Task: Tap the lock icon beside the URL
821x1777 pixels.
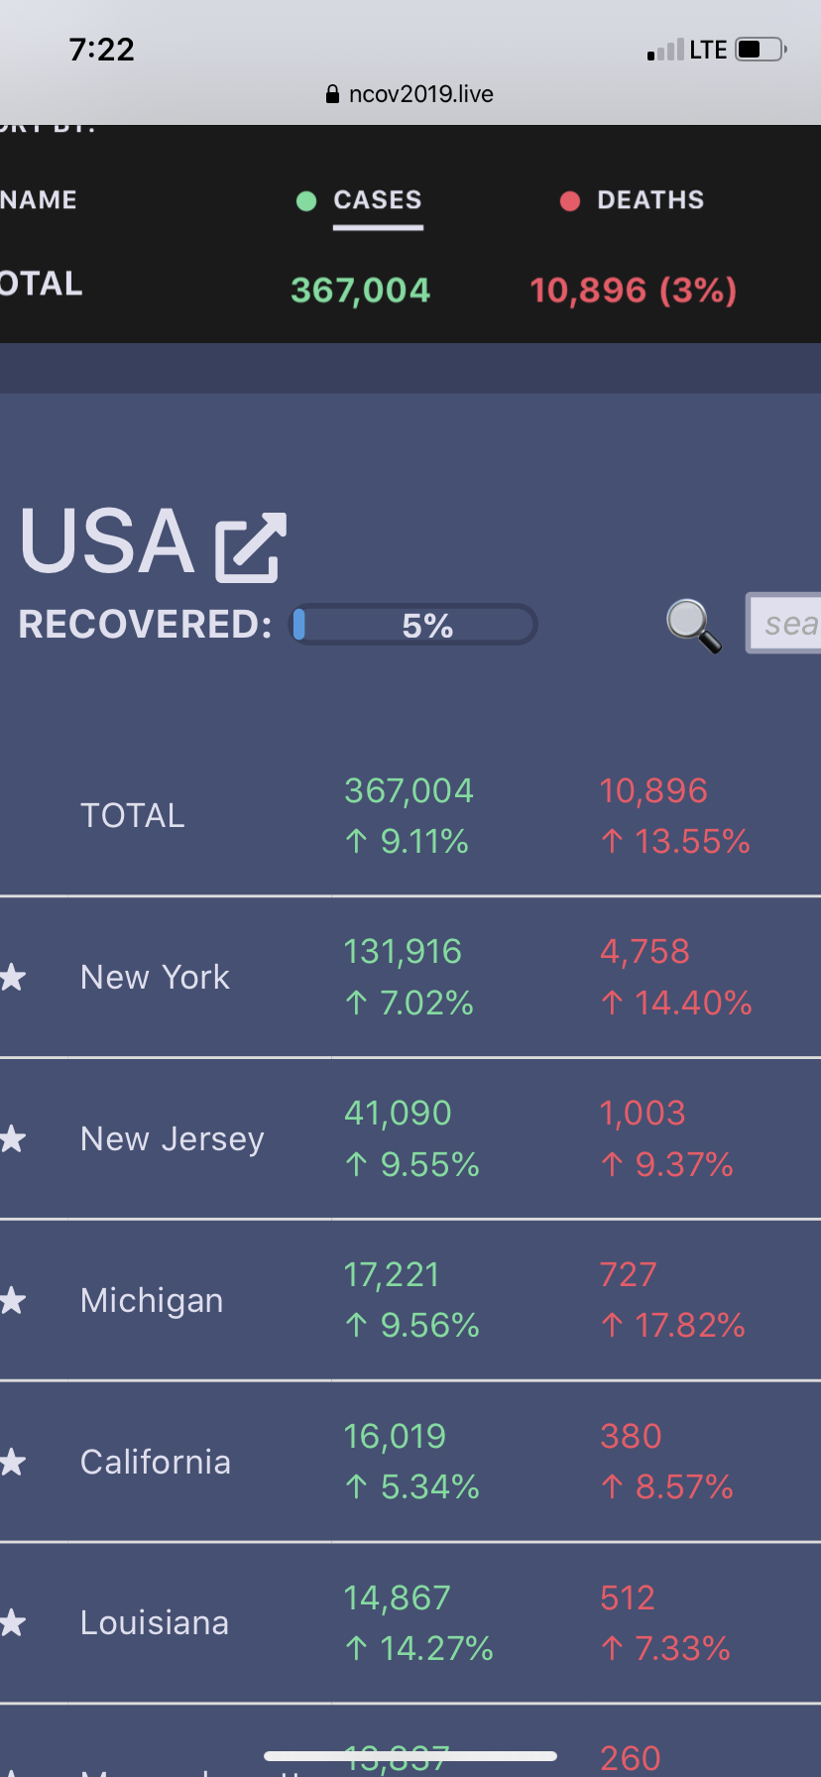Action: coord(332,94)
